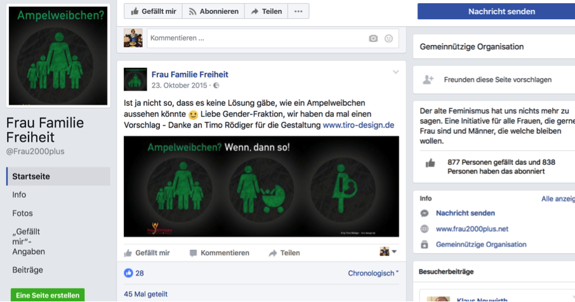Open the www.tiro-design.de link

click(359, 125)
